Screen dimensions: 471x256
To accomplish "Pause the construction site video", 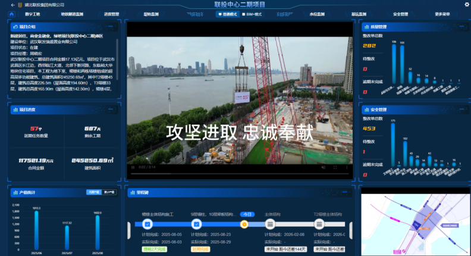I will (133, 167).
